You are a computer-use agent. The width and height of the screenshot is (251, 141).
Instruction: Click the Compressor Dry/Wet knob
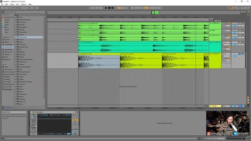[x=75, y=132]
